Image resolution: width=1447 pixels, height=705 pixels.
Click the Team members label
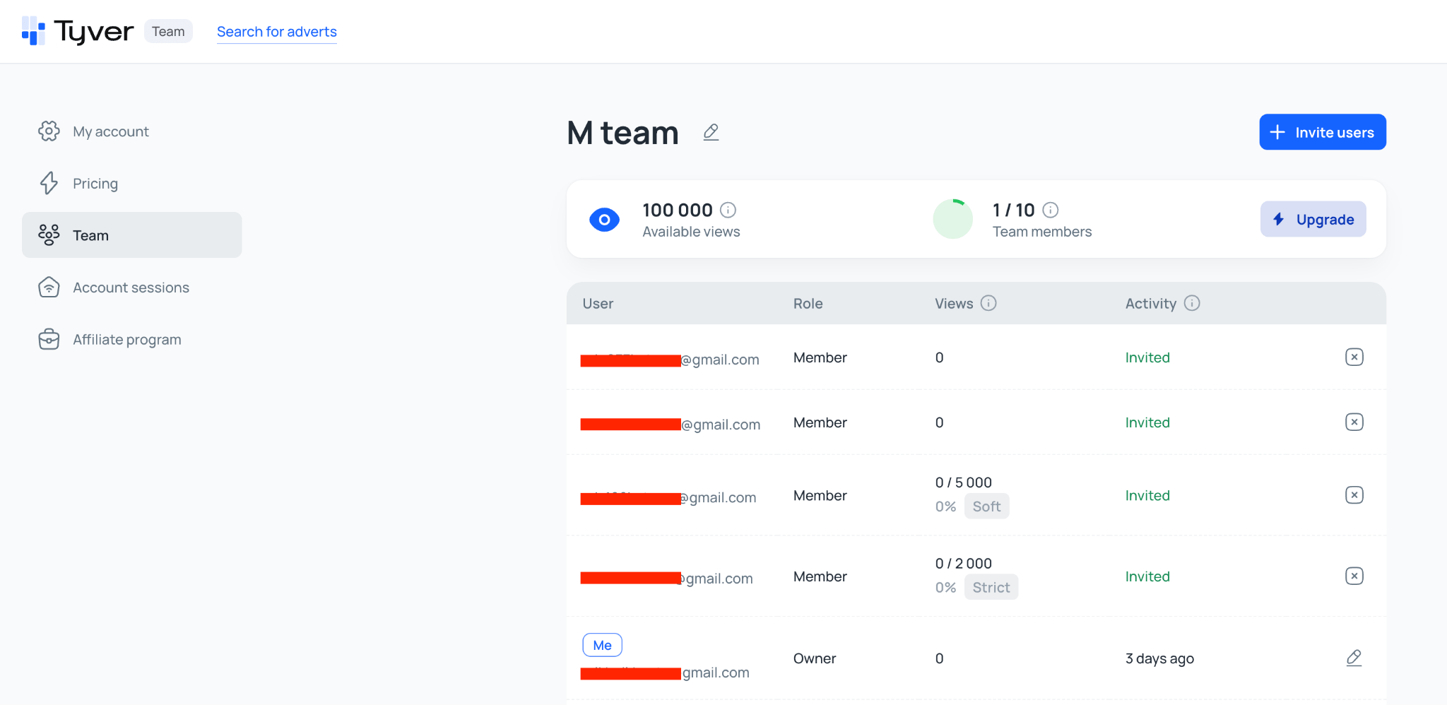coord(1041,232)
